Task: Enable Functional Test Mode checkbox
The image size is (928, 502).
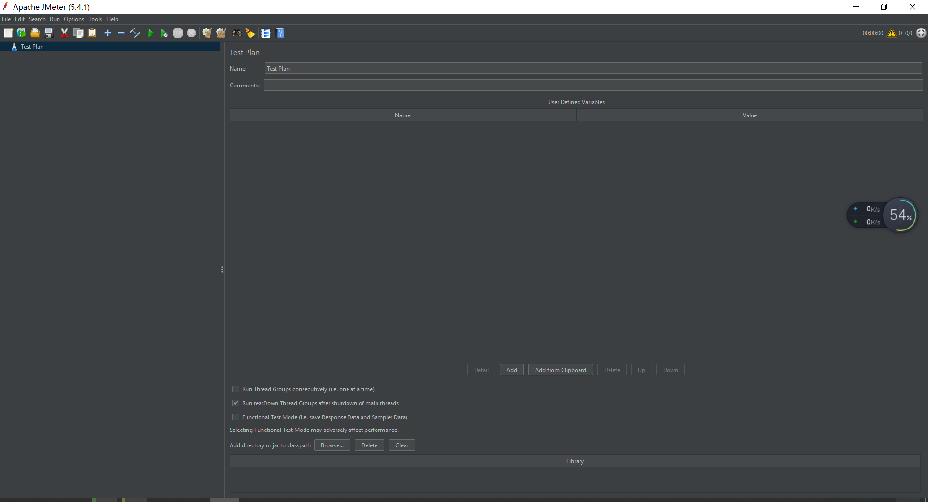Action: [236, 417]
